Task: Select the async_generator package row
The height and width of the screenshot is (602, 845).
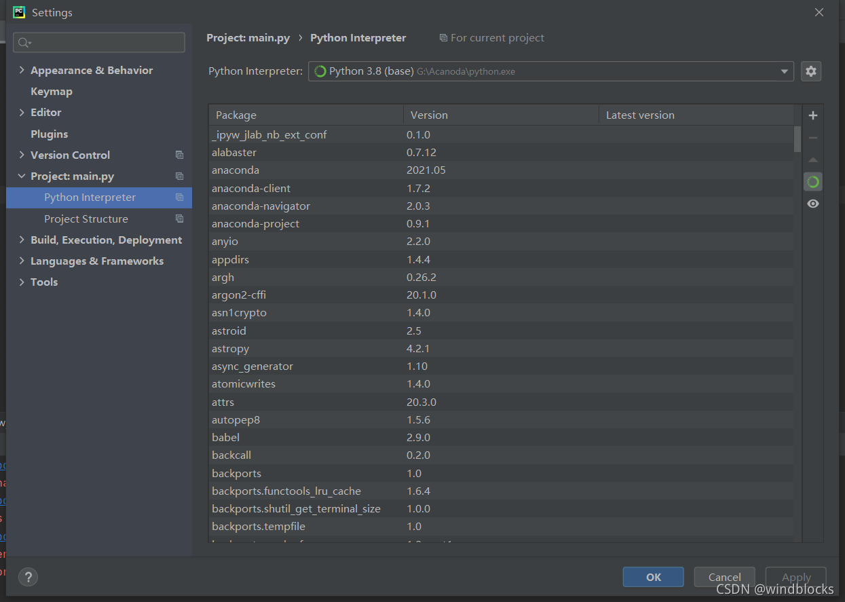Action: point(501,366)
